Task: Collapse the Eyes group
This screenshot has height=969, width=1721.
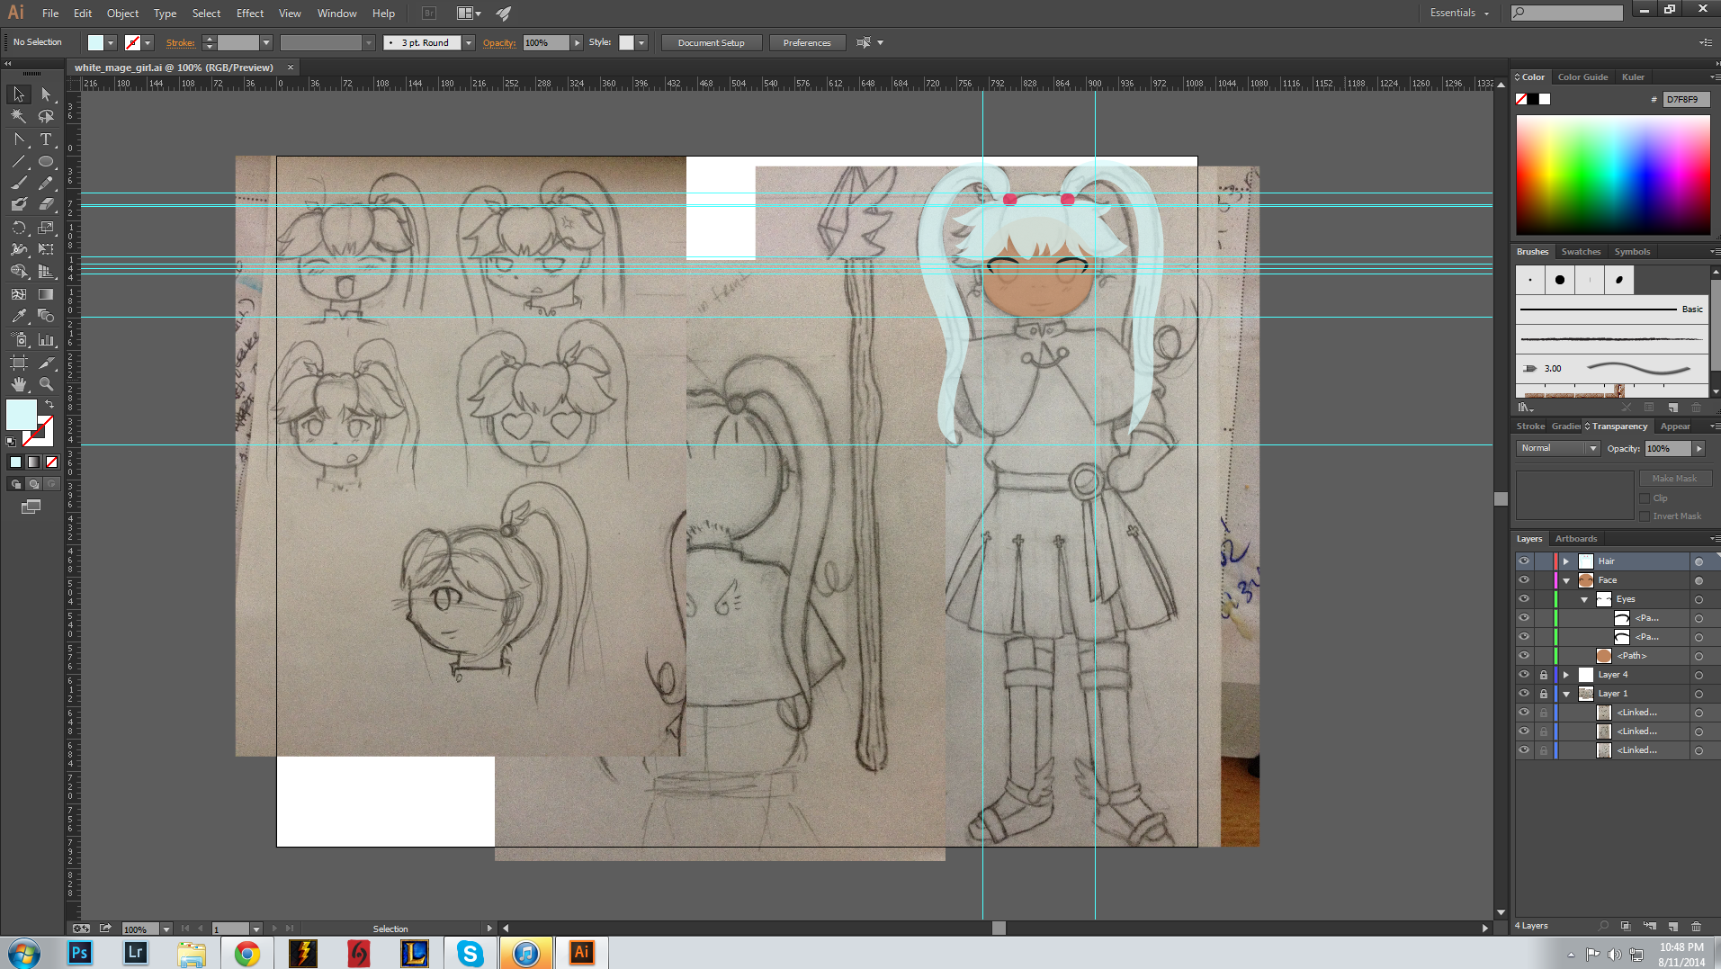Action: click(x=1584, y=599)
